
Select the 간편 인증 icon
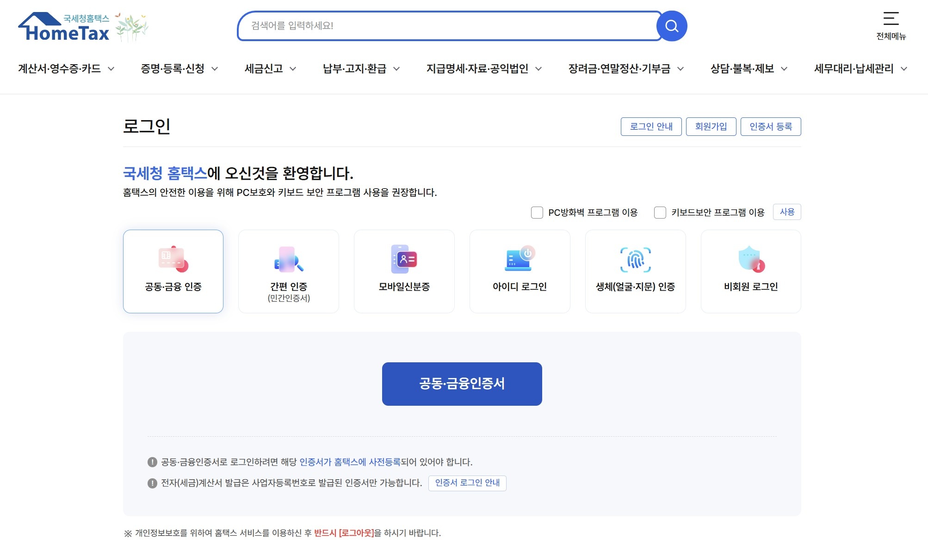289,259
